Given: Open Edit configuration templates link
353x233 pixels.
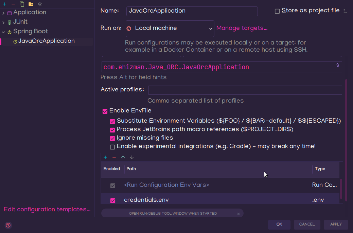Looking at the screenshot, I should tap(47, 209).
